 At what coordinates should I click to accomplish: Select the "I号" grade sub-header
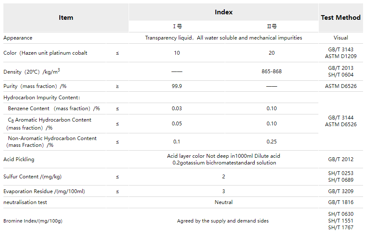click(177, 27)
